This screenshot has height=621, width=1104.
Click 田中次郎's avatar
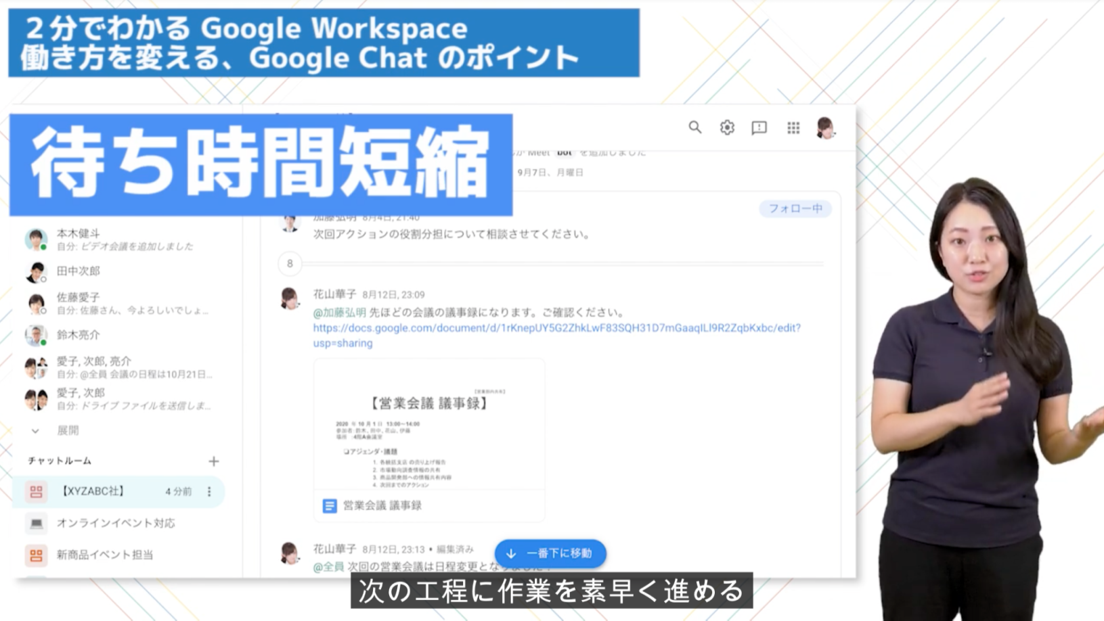coord(36,272)
